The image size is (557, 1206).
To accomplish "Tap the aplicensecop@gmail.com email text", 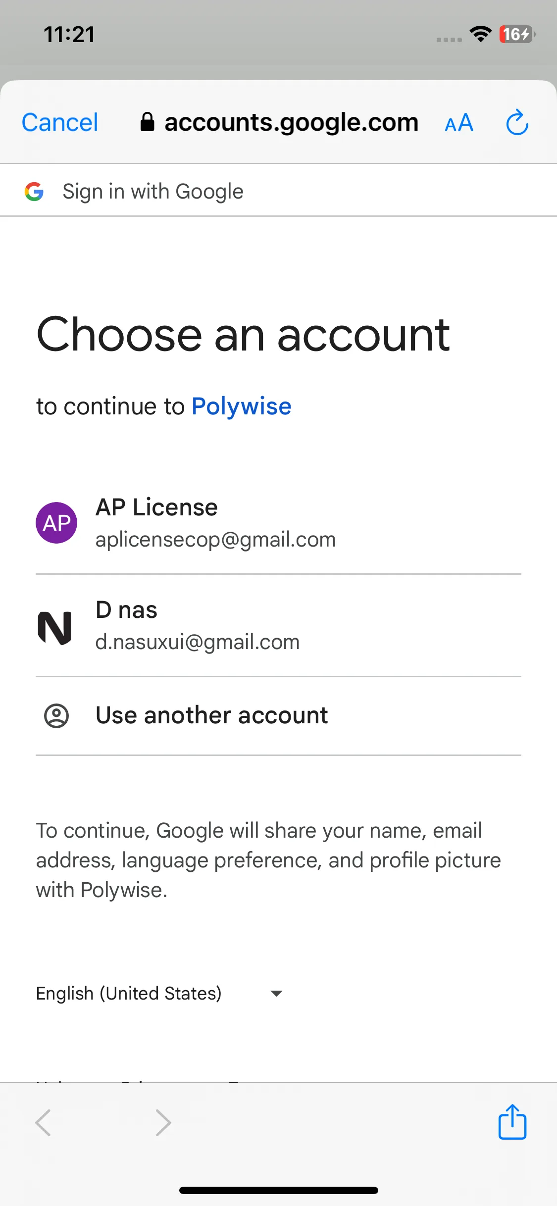I will coord(216,540).
